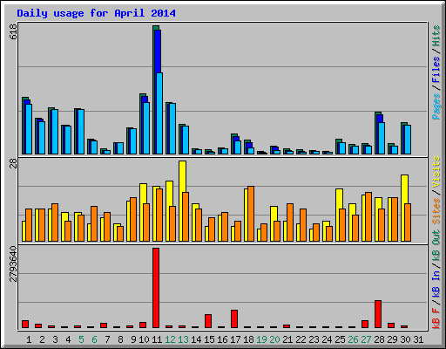The image size is (446, 349).
Task: Click the 'kB In' legend label
Action: [x=436, y=284]
